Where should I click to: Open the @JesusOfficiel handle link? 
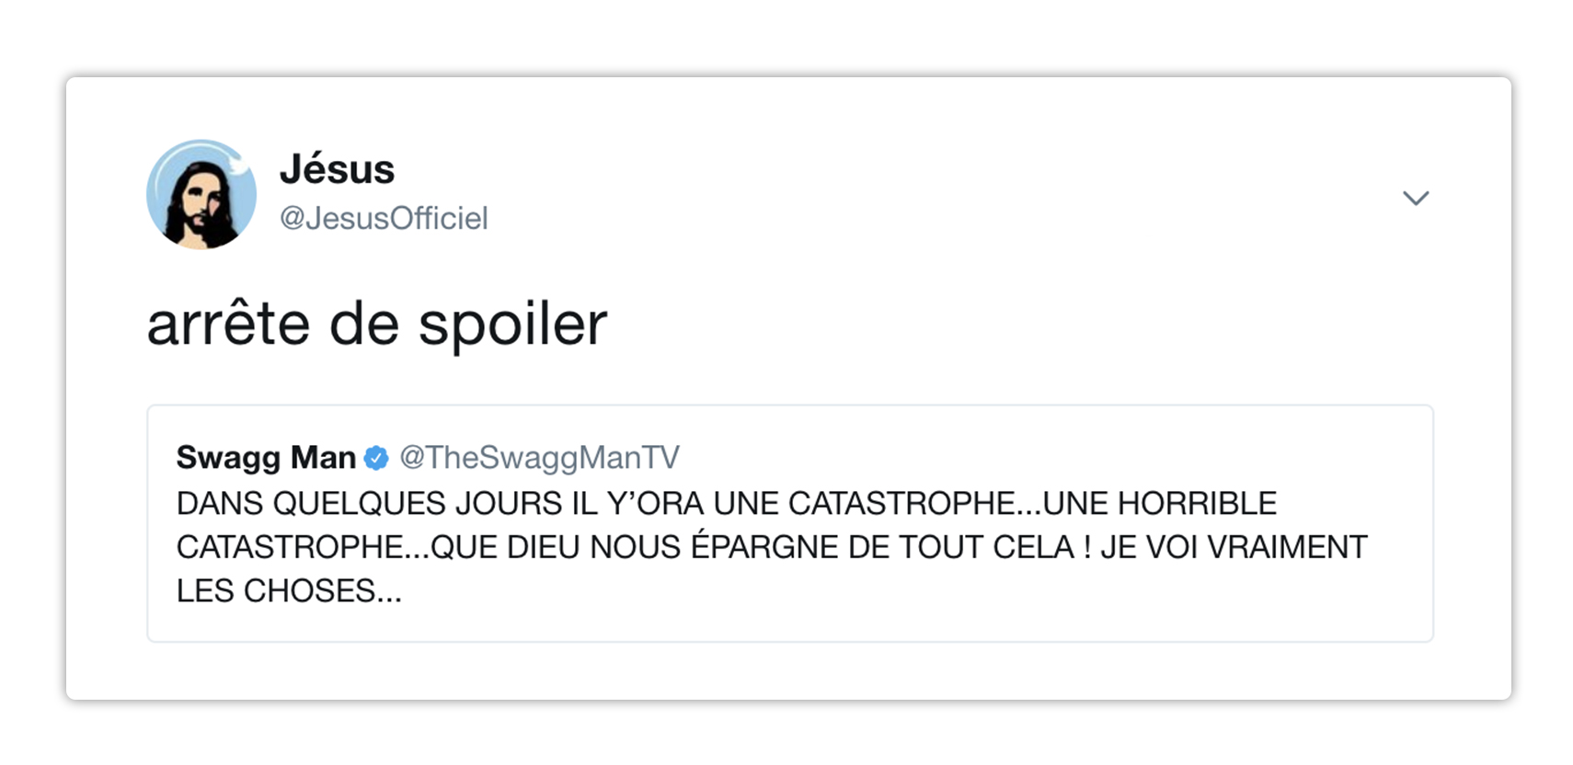(x=384, y=218)
